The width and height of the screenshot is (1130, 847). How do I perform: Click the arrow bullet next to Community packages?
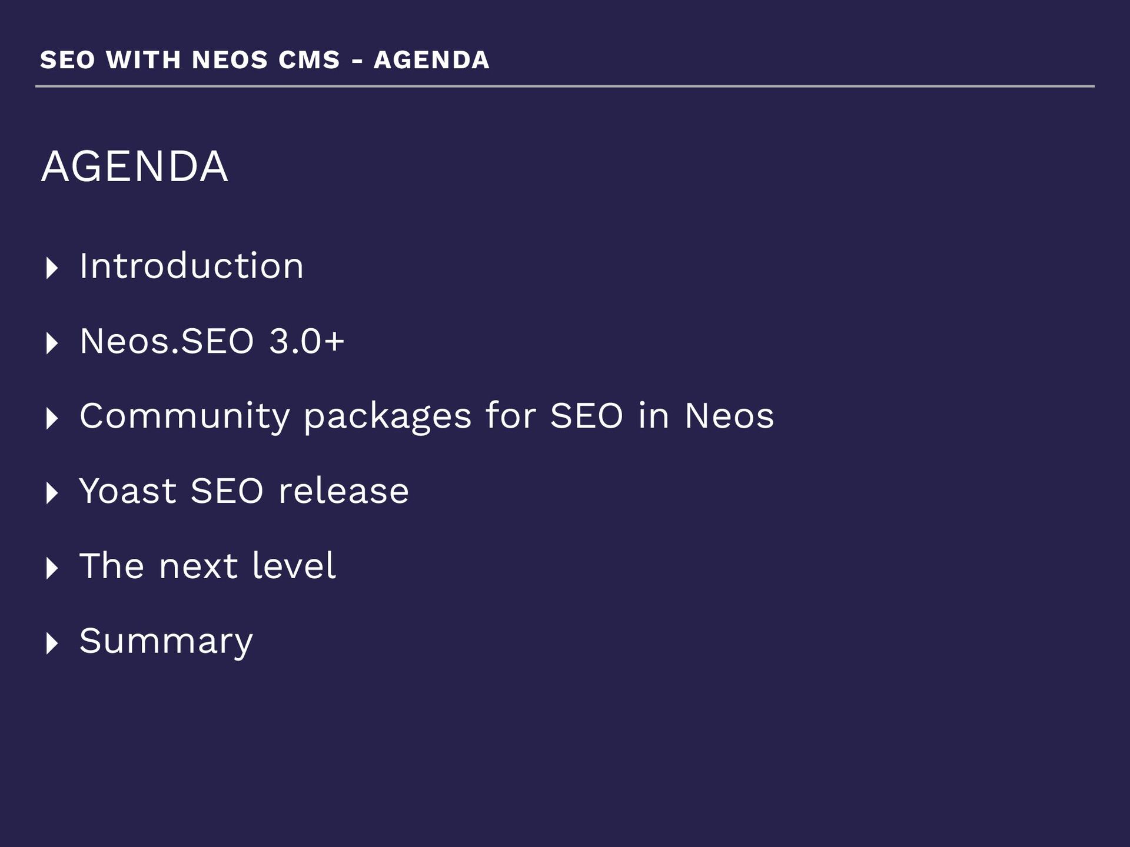pos(52,418)
